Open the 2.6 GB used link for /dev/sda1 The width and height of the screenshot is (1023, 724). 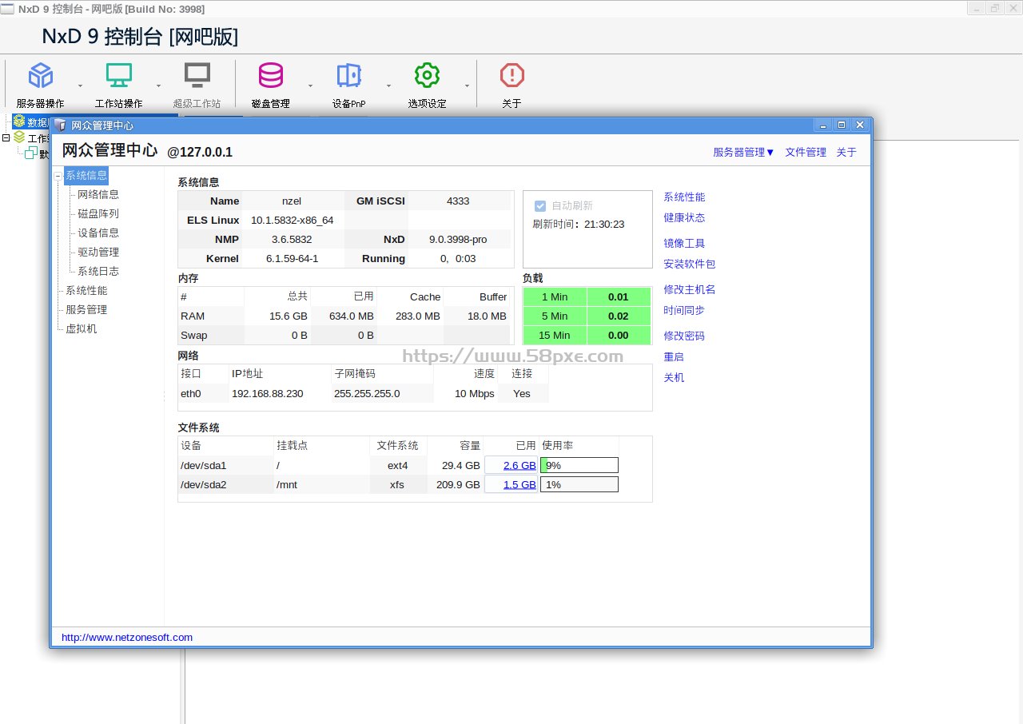(519, 465)
